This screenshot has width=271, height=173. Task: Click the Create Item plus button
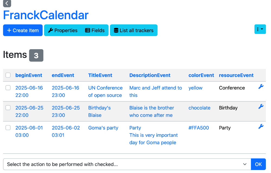pos(23,30)
